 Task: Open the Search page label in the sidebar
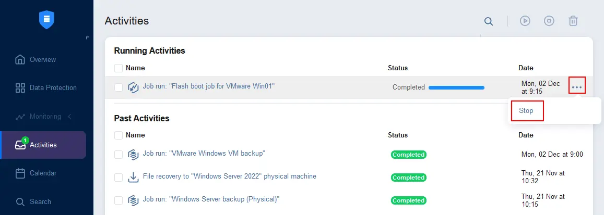pyautogui.click(x=40, y=201)
